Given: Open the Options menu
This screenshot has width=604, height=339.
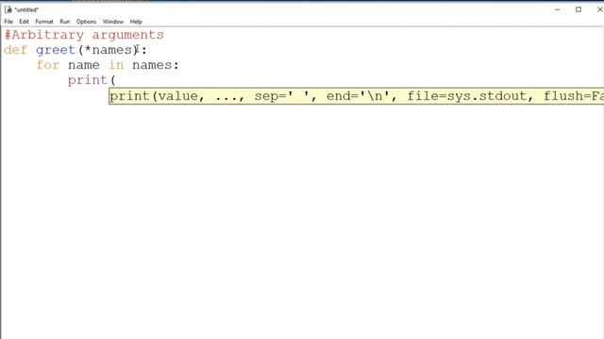Looking at the screenshot, I should click(86, 22).
